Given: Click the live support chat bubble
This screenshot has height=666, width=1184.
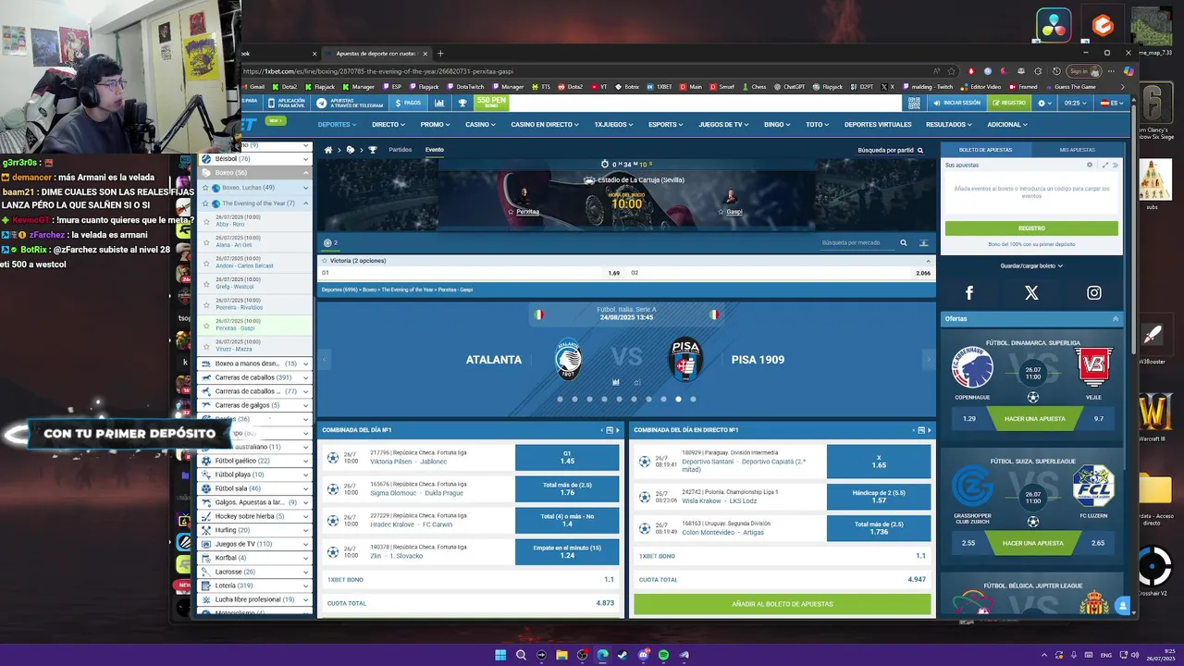Looking at the screenshot, I should [x=1122, y=607].
